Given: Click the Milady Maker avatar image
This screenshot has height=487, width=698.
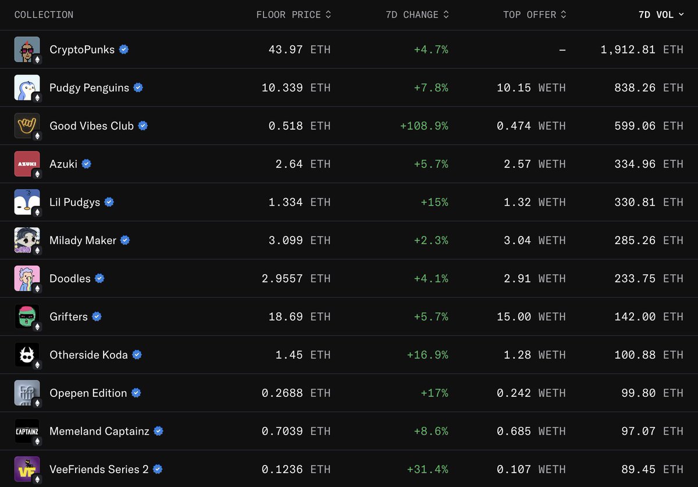Looking at the screenshot, I should pyautogui.click(x=27, y=240).
